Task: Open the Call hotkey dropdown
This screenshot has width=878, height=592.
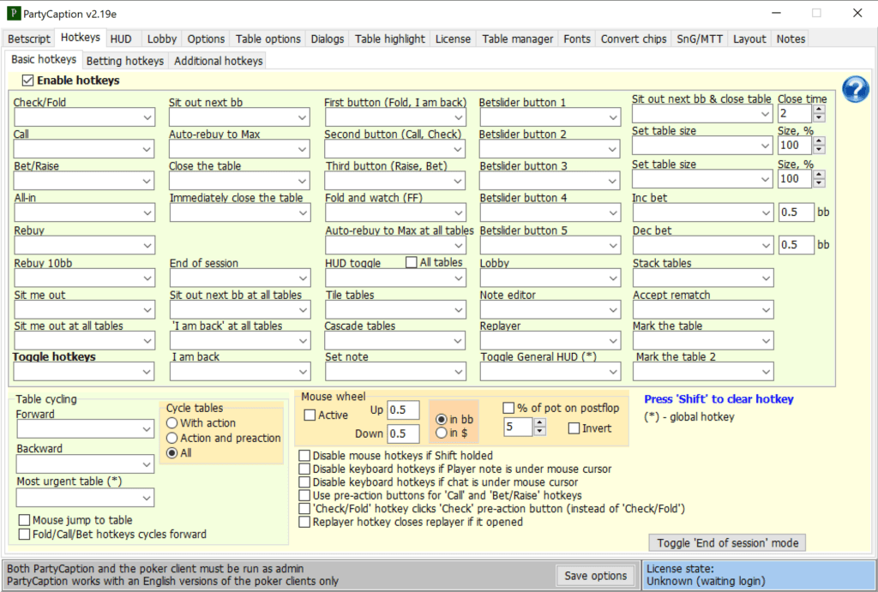Action: click(84, 149)
